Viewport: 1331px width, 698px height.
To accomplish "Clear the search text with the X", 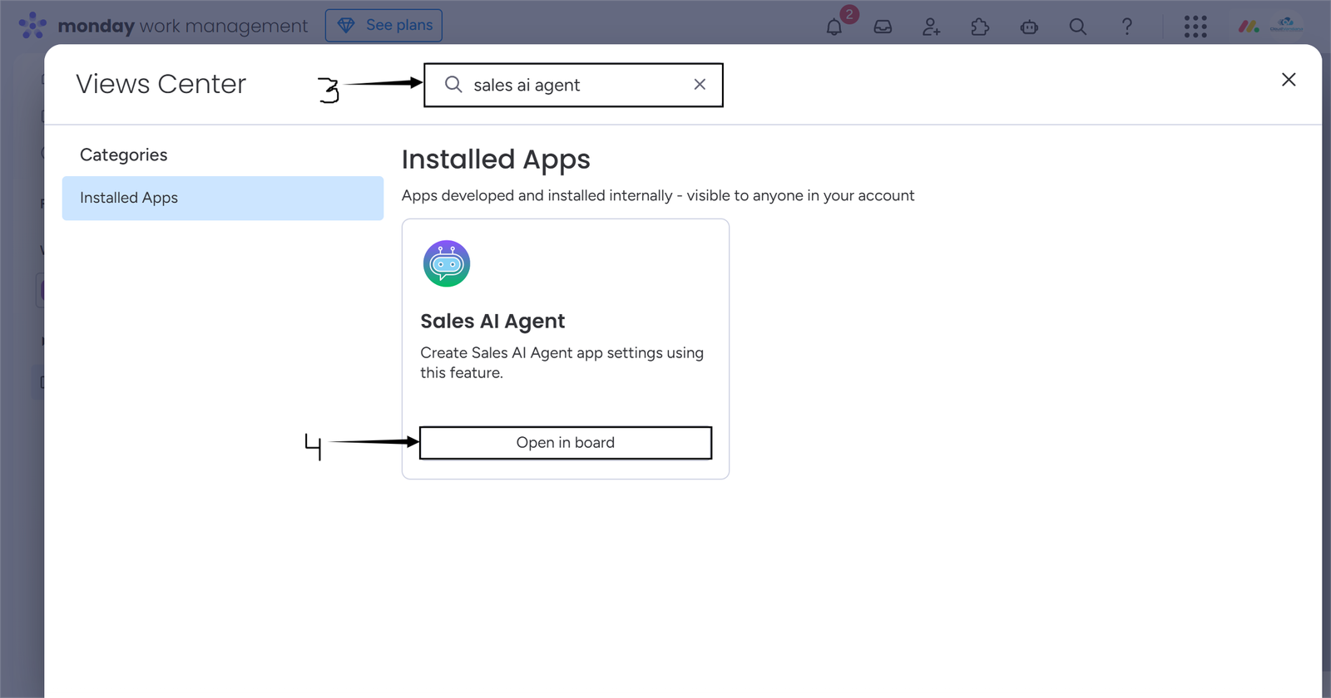I will point(700,85).
